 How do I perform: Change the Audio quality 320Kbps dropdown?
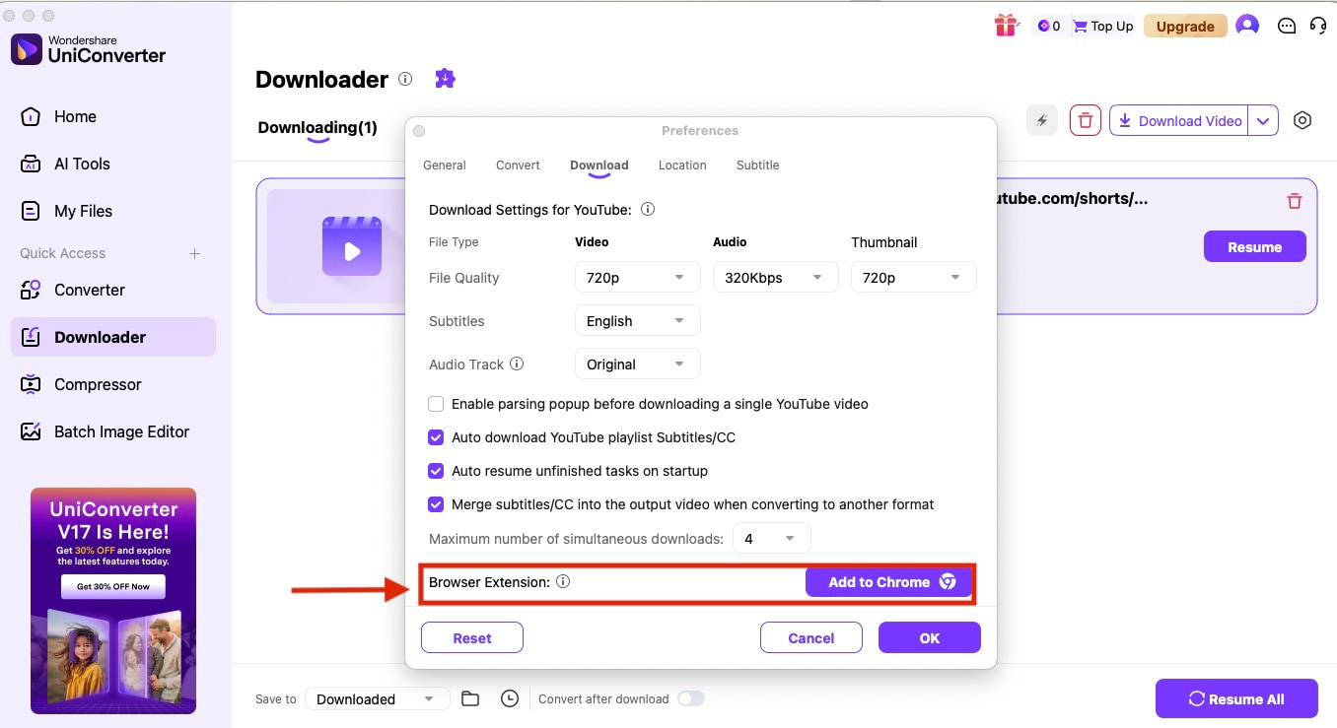[775, 277]
